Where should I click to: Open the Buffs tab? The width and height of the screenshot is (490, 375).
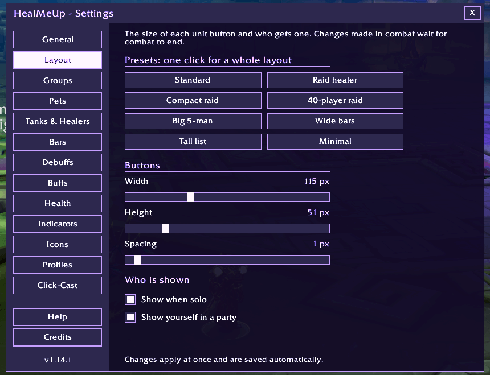pyautogui.click(x=58, y=183)
